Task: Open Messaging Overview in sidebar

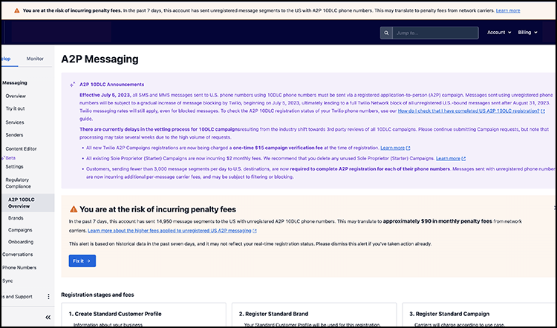Action: click(x=16, y=96)
